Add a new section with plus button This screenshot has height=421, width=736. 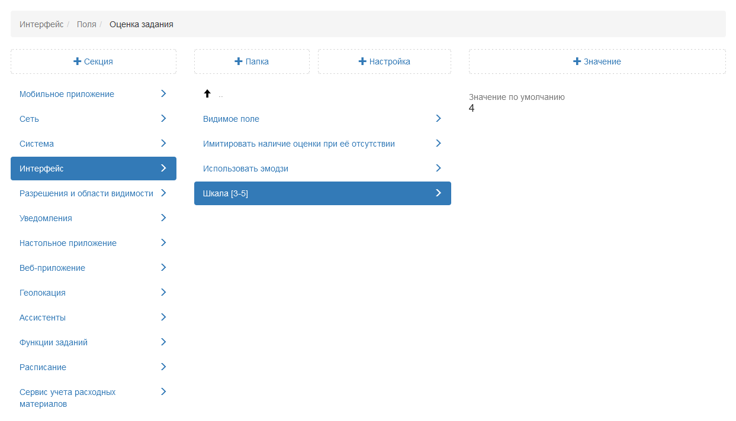click(x=93, y=61)
